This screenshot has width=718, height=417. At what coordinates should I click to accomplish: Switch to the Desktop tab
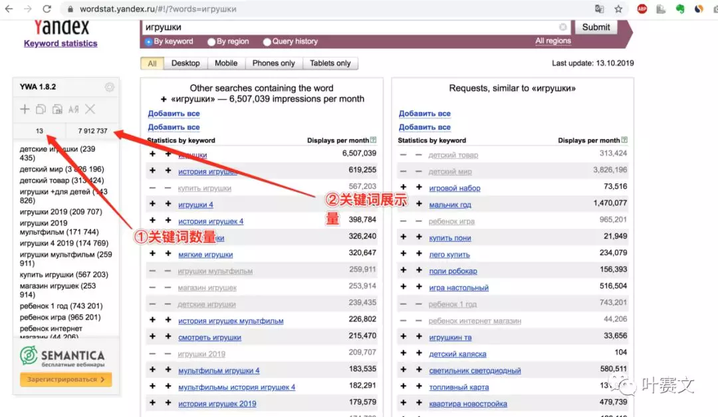(x=185, y=63)
